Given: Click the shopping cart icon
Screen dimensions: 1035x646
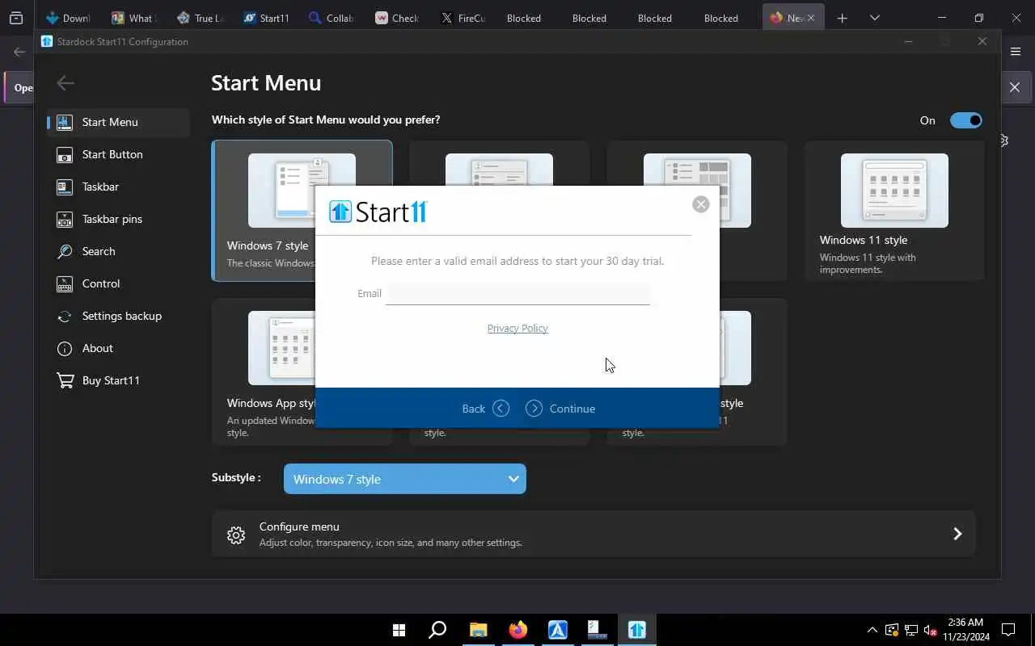Looking at the screenshot, I should point(65,380).
